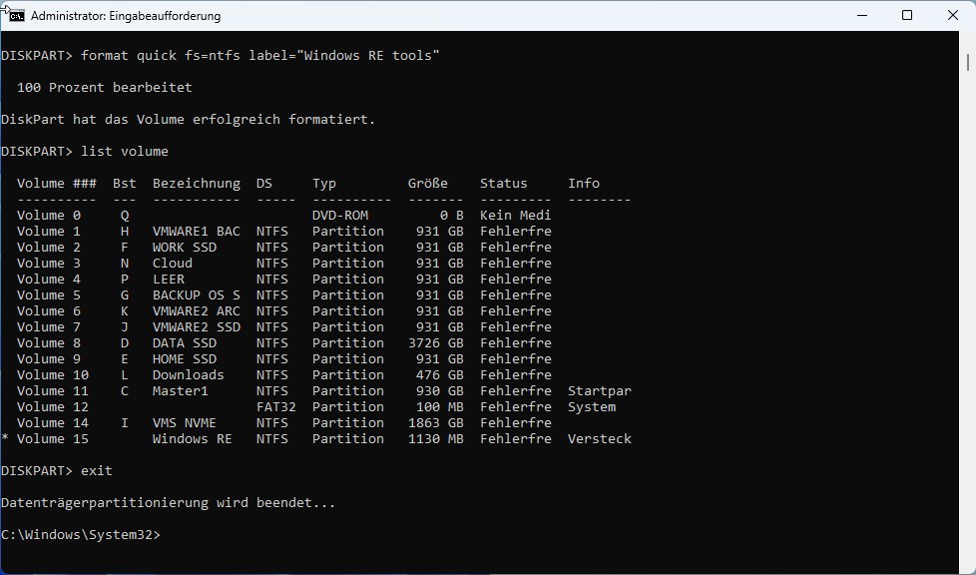
Task: Click the vertical scrollbar thumb
Action: pyautogui.click(x=968, y=62)
